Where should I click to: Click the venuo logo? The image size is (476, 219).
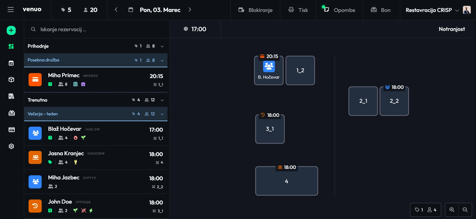point(32,9)
